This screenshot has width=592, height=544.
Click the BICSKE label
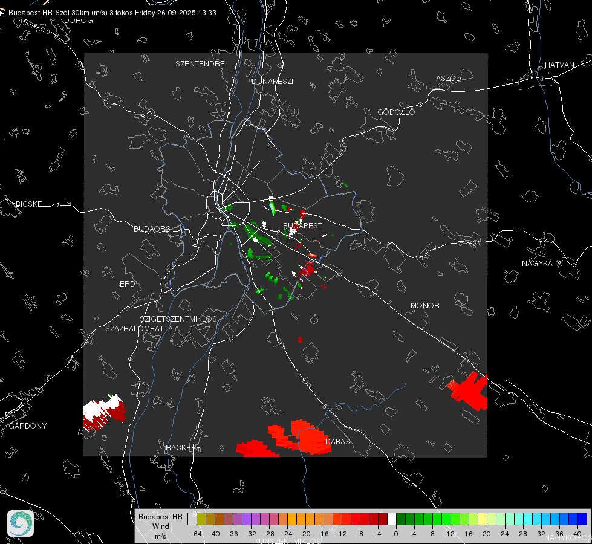pyautogui.click(x=28, y=204)
